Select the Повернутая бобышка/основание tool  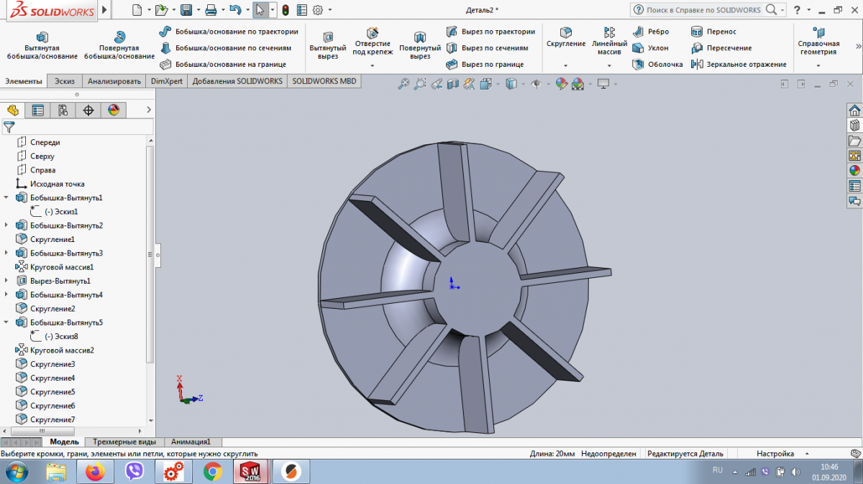tap(119, 37)
